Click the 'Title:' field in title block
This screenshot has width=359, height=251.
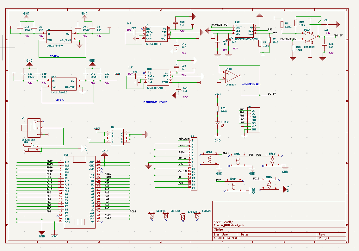point(219,230)
